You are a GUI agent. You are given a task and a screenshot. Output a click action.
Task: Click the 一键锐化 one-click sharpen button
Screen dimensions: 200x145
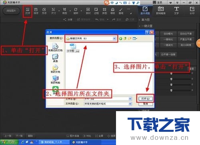coord(168,39)
